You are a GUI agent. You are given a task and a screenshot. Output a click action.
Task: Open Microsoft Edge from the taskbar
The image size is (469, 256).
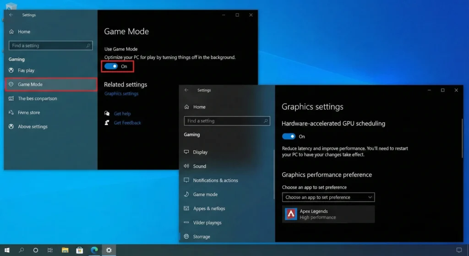click(94, 250)
